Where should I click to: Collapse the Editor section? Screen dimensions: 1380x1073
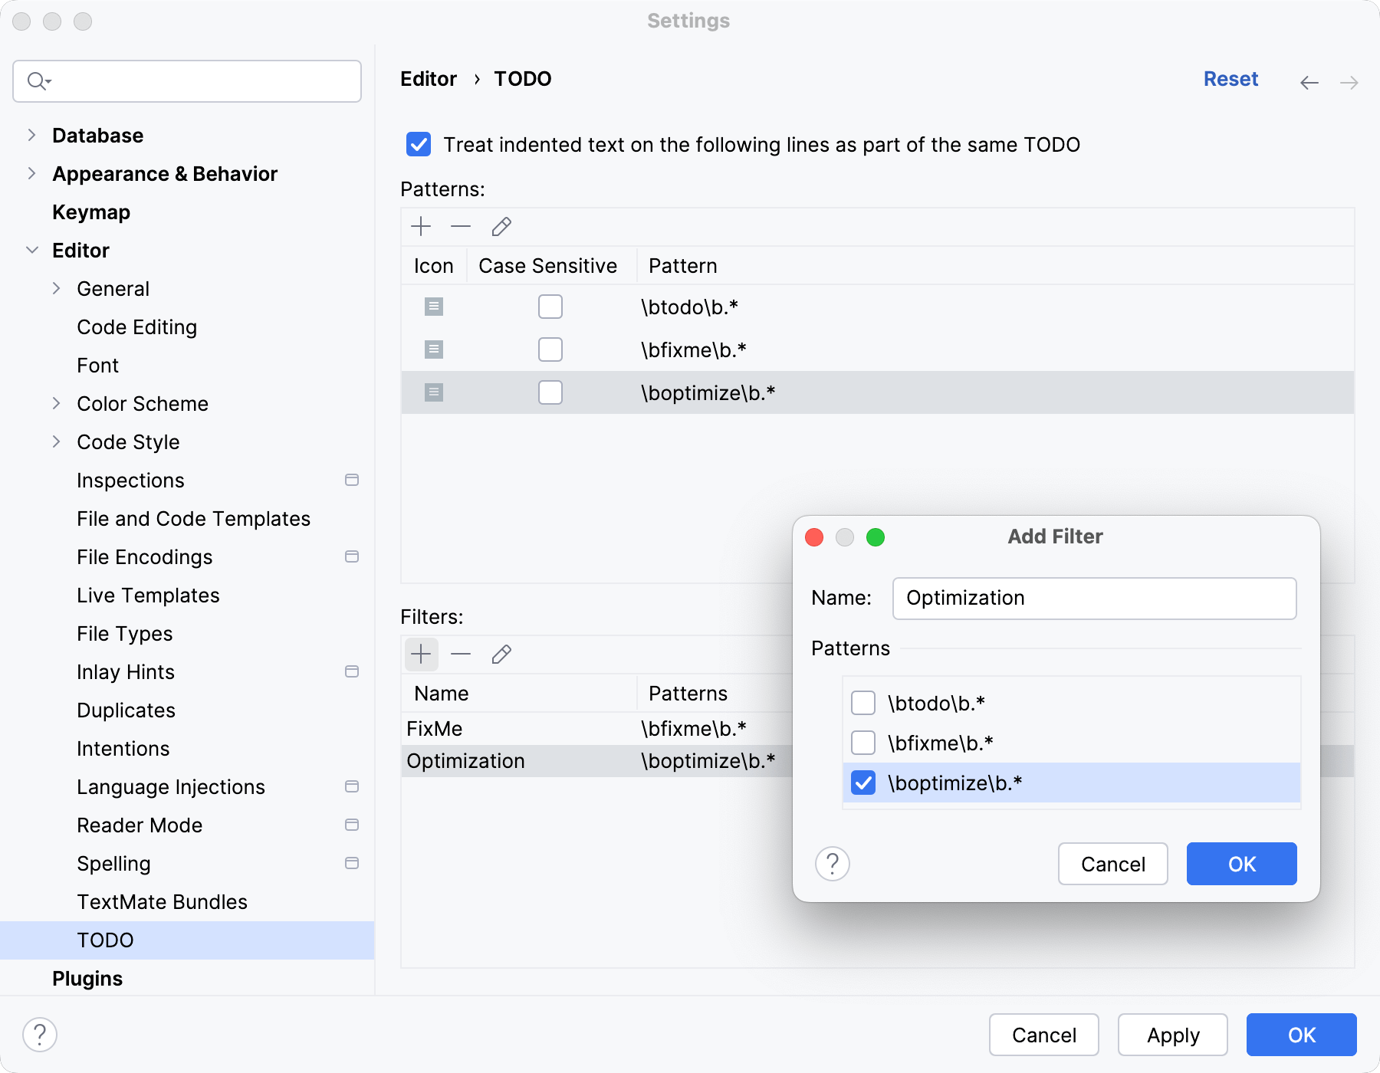[x=31, y=250]
